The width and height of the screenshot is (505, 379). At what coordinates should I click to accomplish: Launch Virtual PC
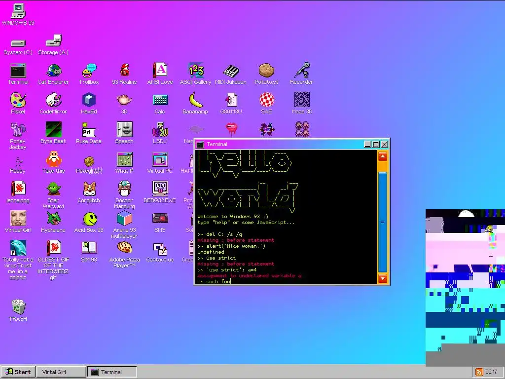point(160,163)
